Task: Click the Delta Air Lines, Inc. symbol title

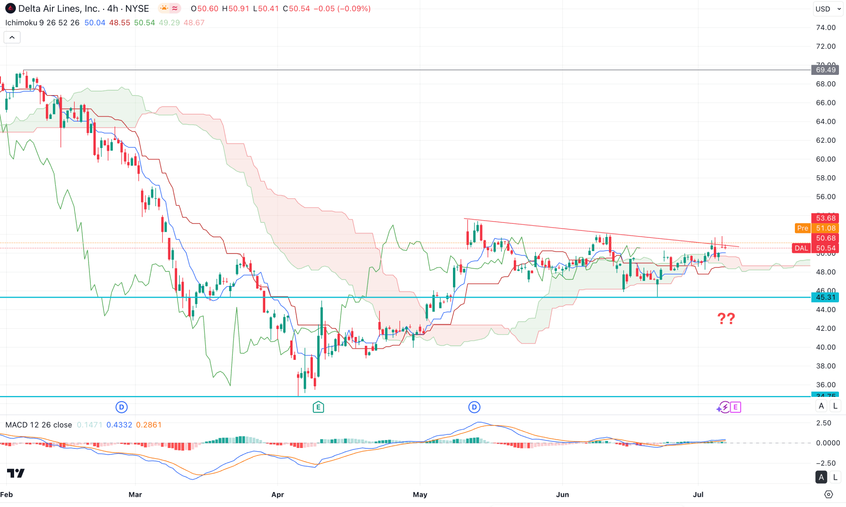Action: coord(59,8)
